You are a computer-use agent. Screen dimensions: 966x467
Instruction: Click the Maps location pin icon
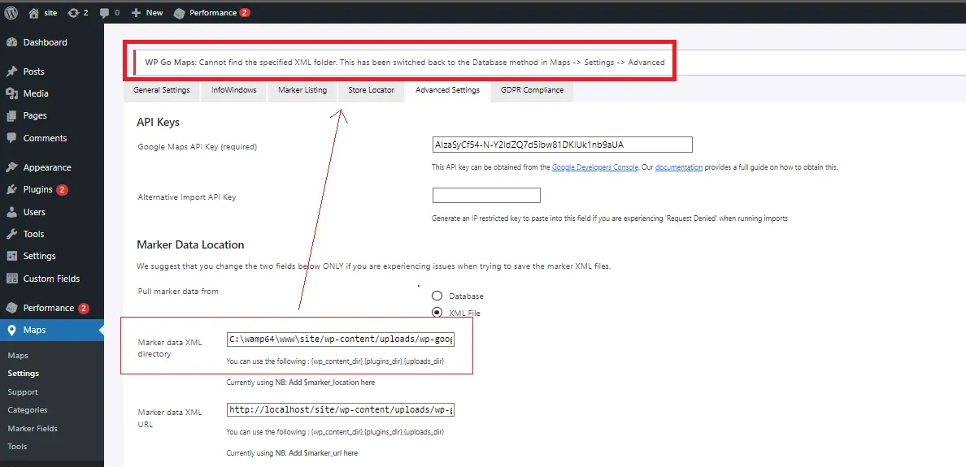point(11,330)
